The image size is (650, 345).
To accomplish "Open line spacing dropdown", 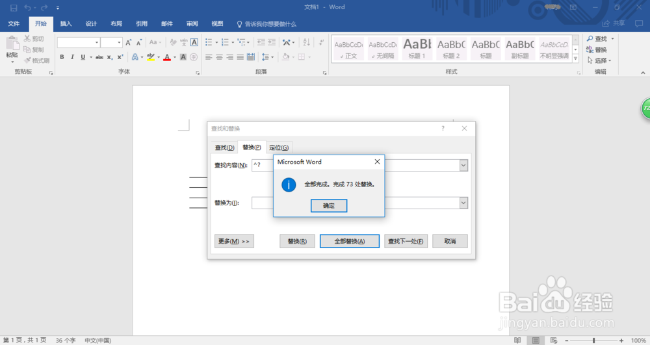I will 267,57.
